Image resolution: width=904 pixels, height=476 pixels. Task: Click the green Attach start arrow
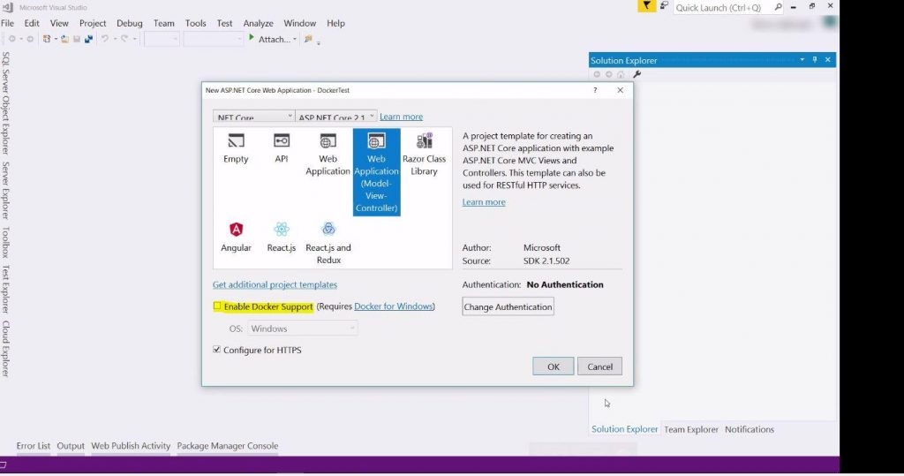pos(252,38)
